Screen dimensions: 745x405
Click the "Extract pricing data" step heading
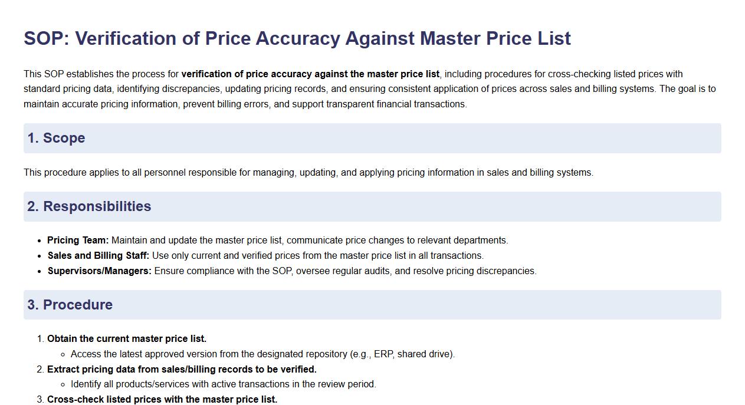pos(182,370)
